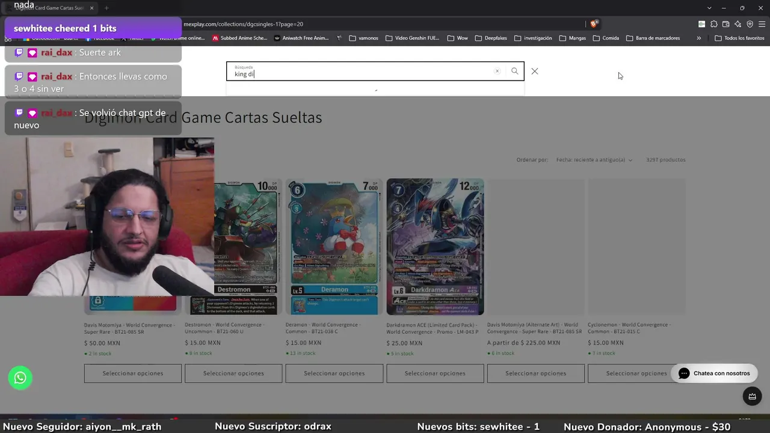Open 'Aniwatch Free Anim...' bookmark

pos(301,38)
